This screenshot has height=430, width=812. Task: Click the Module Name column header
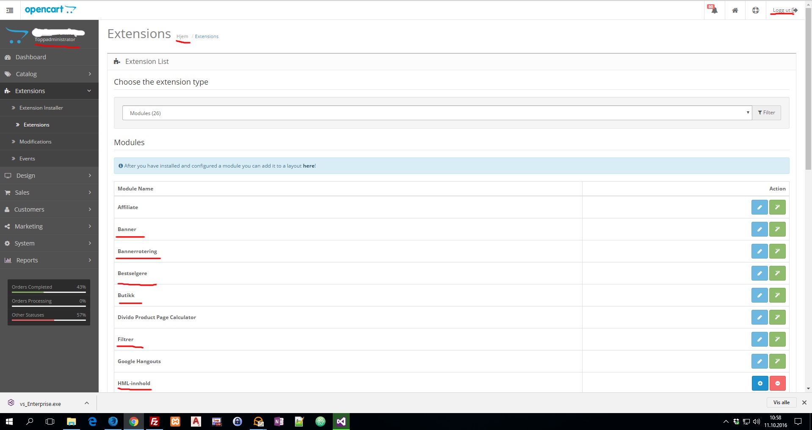(135, 189)
